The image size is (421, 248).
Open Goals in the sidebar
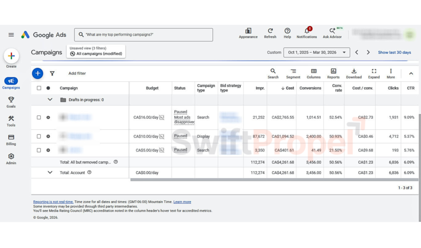pyautogui.click(x=11, y=102)
